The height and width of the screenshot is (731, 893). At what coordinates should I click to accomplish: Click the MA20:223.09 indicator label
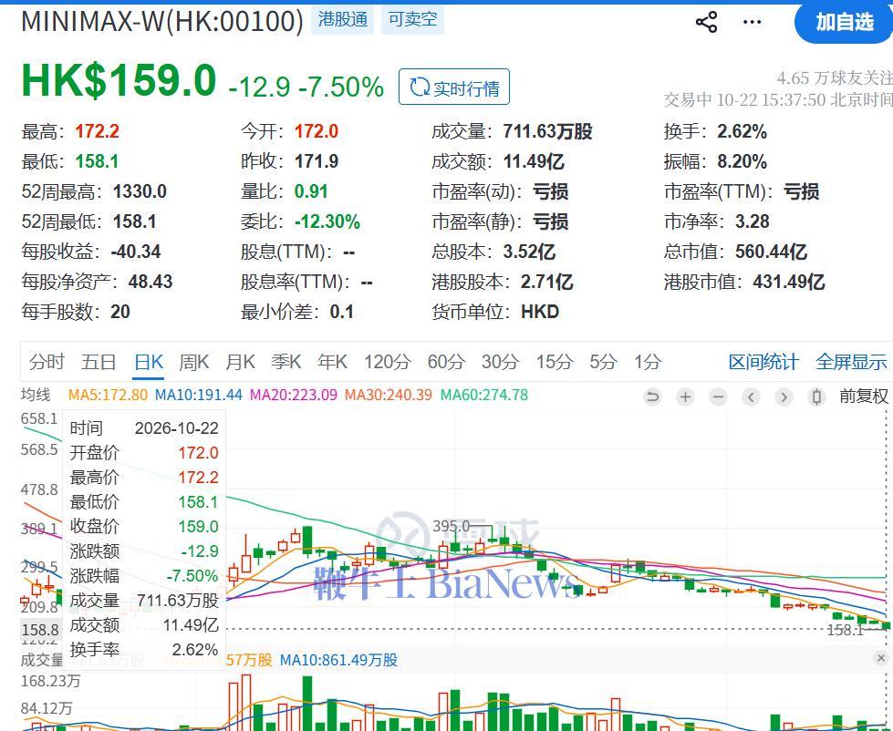pyautogui.click(x=294, y=395)
